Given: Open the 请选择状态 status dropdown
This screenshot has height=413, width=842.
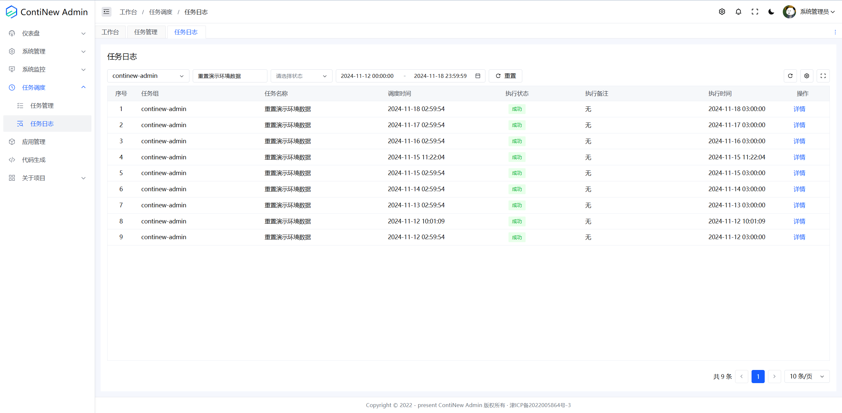Looking at the screenshot, I should 301,76.
